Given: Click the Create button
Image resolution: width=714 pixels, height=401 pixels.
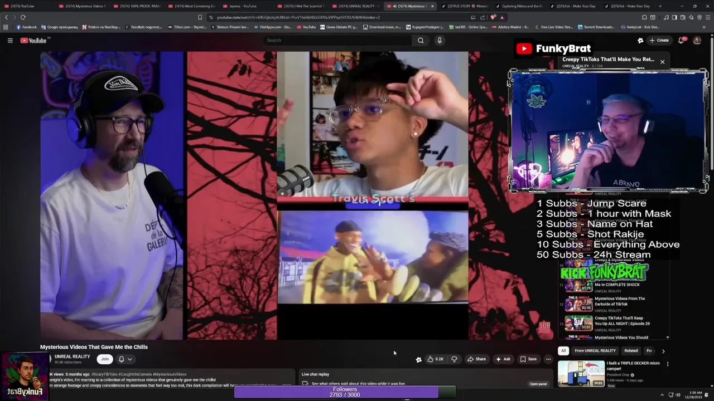Looking at the screenshot, I should pos(659,40).
